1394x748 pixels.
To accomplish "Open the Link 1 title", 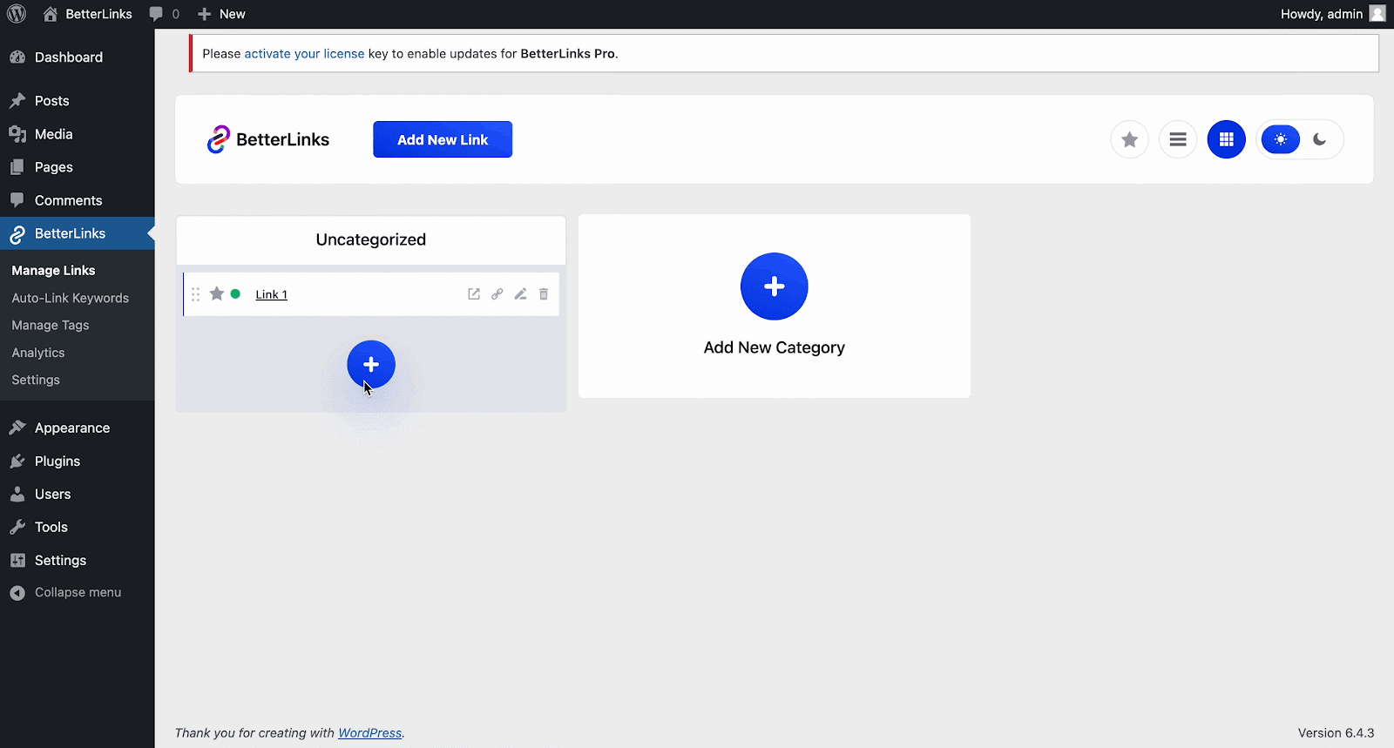I will click(271, 294).
